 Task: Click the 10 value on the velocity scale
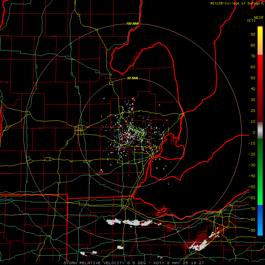253,122
